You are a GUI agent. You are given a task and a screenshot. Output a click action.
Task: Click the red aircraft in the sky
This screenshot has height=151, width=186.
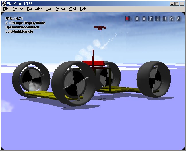[x=100, y=28]
